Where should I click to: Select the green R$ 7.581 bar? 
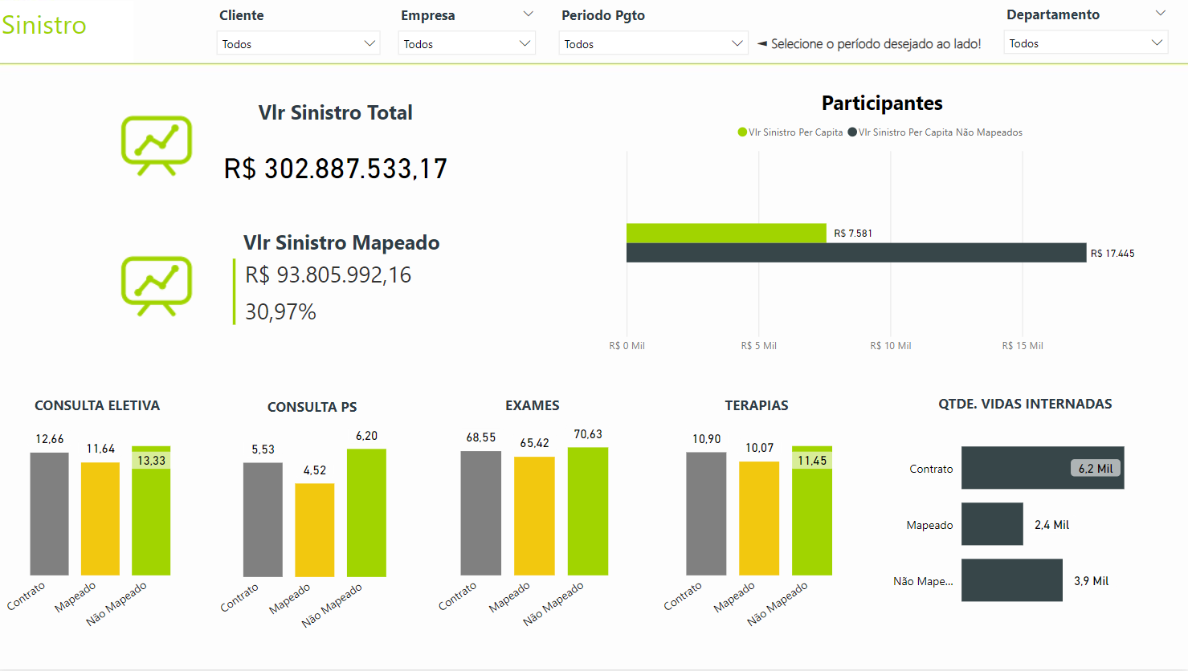click(726, 233)
